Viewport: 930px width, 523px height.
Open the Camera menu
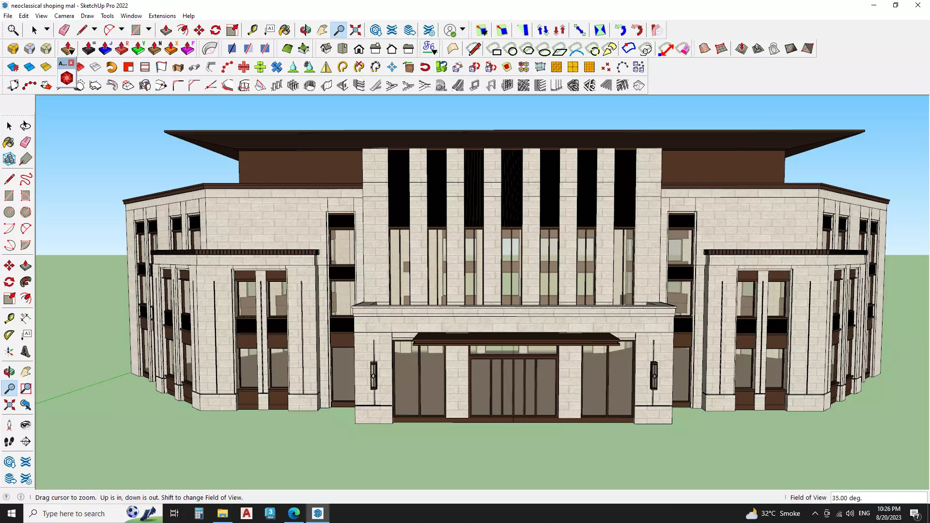(x=64, y=16)
